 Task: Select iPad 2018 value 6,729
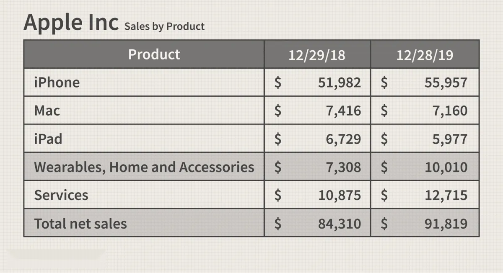(343, 139)
